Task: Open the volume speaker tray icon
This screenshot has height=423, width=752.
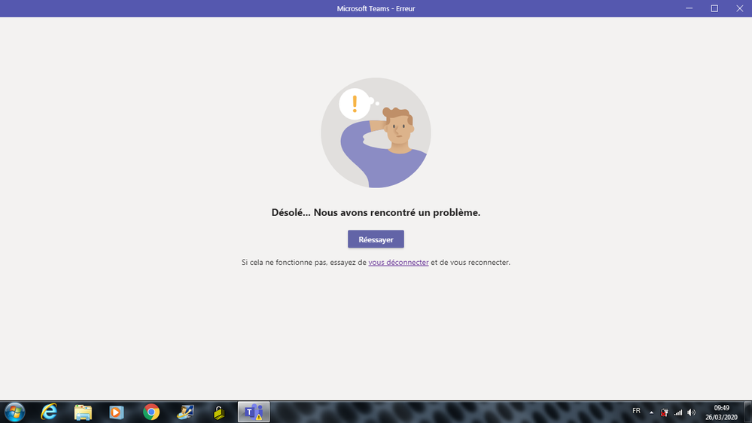Action: click(691, 412)
